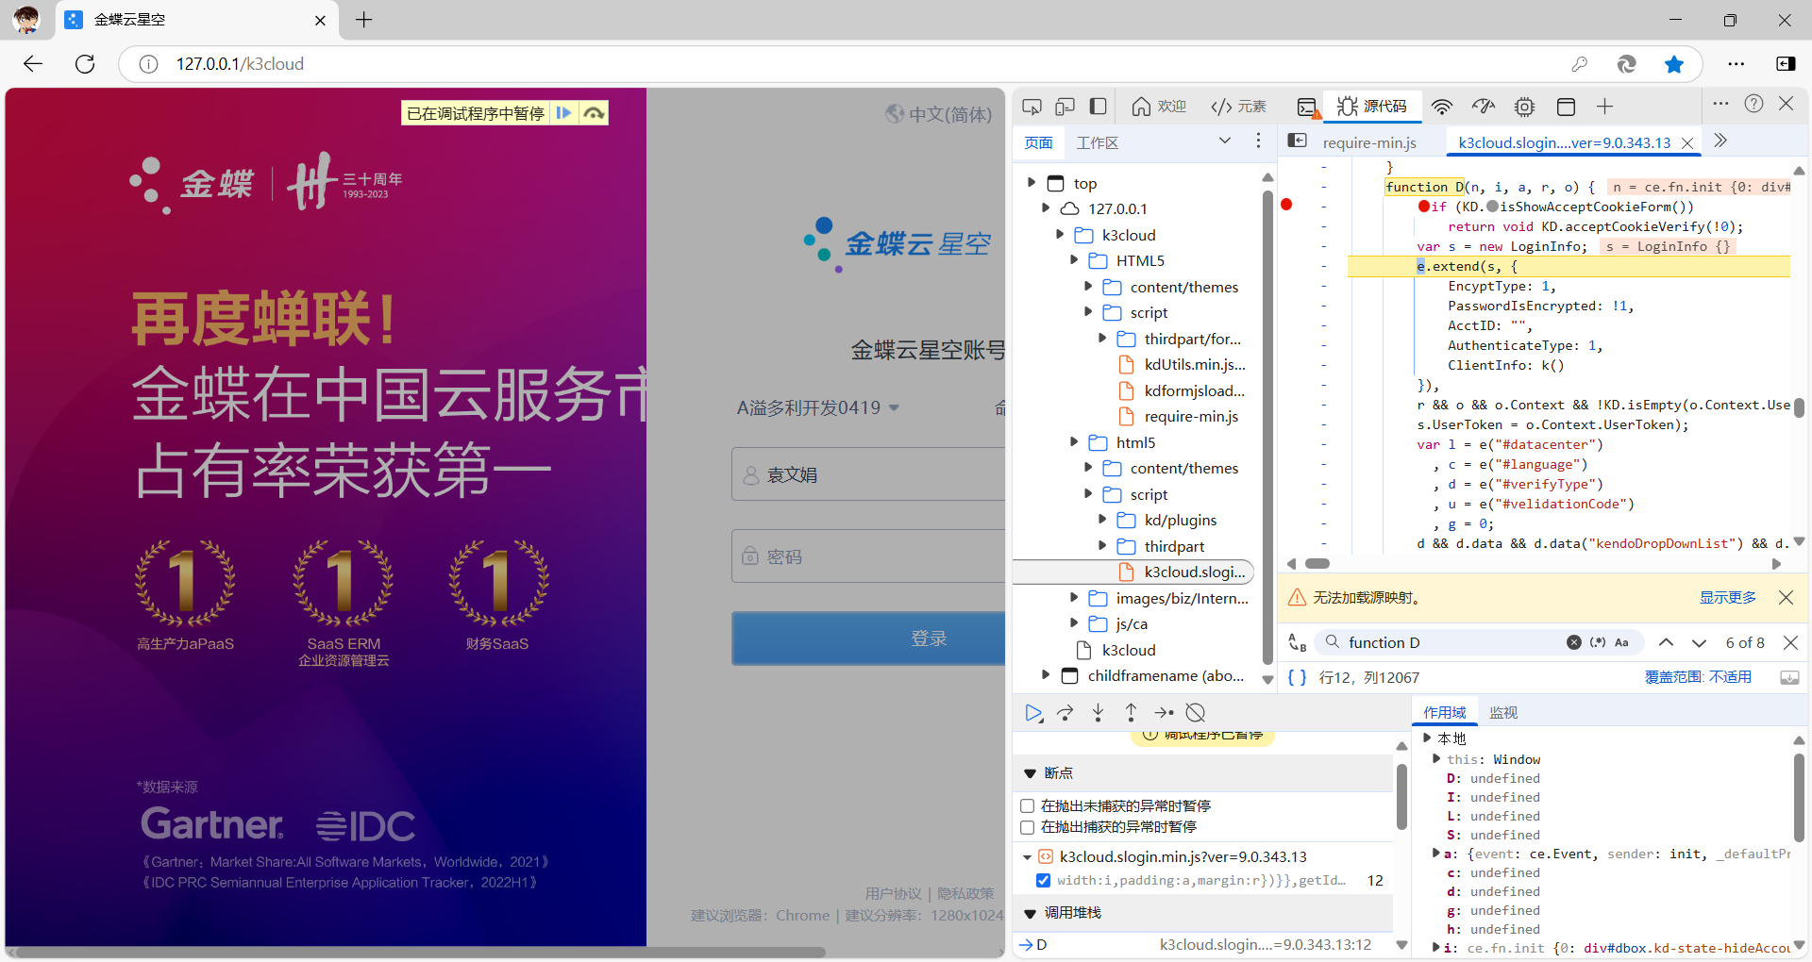This screenshot has width=1812, height=962.
Task: Switch to the 监视 watch tab
Action: click(1503, 712)
